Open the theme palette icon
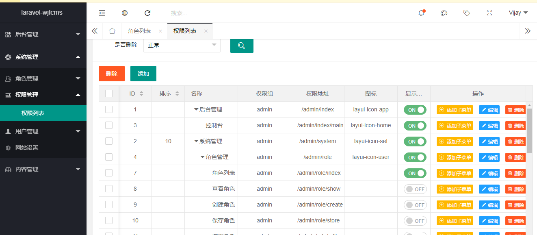Viewport: 537px width, 235px height. coord(444,13)
